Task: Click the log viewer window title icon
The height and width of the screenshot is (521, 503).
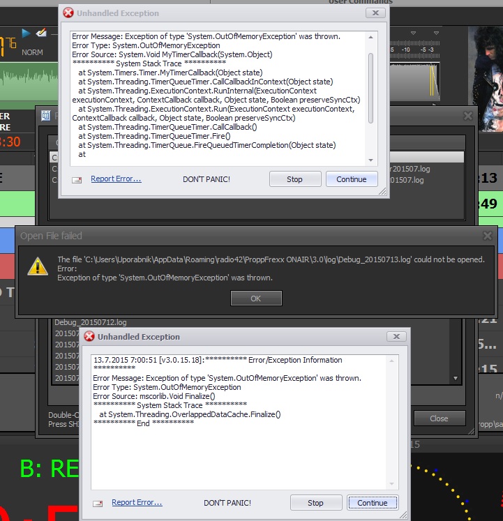Action: point(46,116)
